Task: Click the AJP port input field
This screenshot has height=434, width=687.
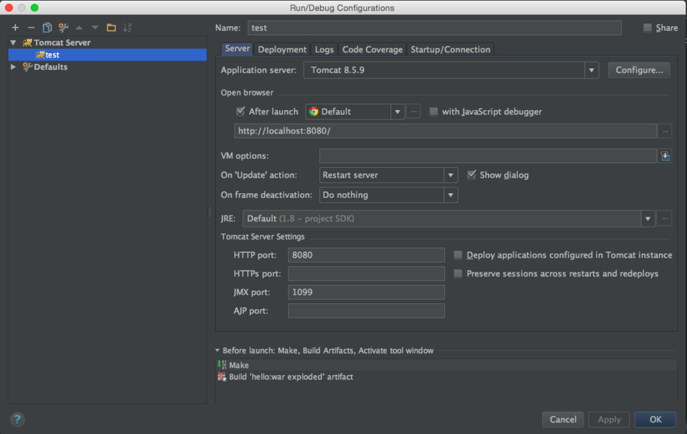Action: click(x=366, y=311)
